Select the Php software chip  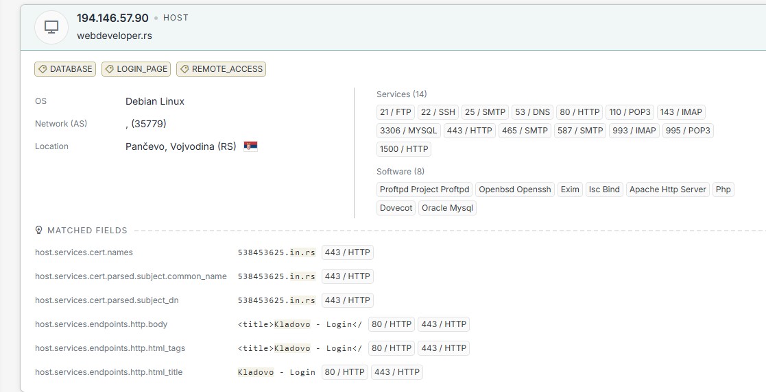[x=723, y=190]
